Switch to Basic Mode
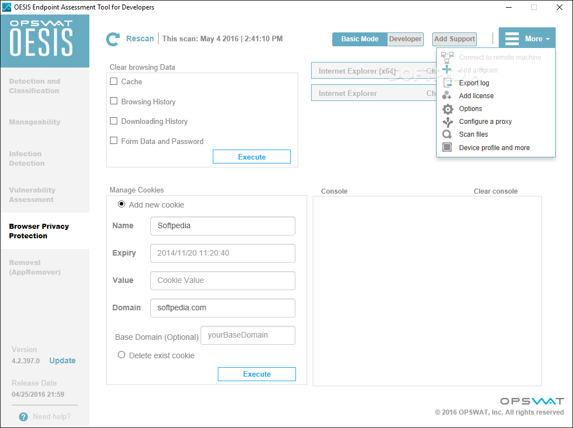The width and height of the screenshot is (573, 428). (360, 39)
